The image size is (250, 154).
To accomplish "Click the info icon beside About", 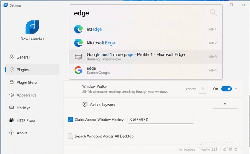I will (x=12, y=133).
